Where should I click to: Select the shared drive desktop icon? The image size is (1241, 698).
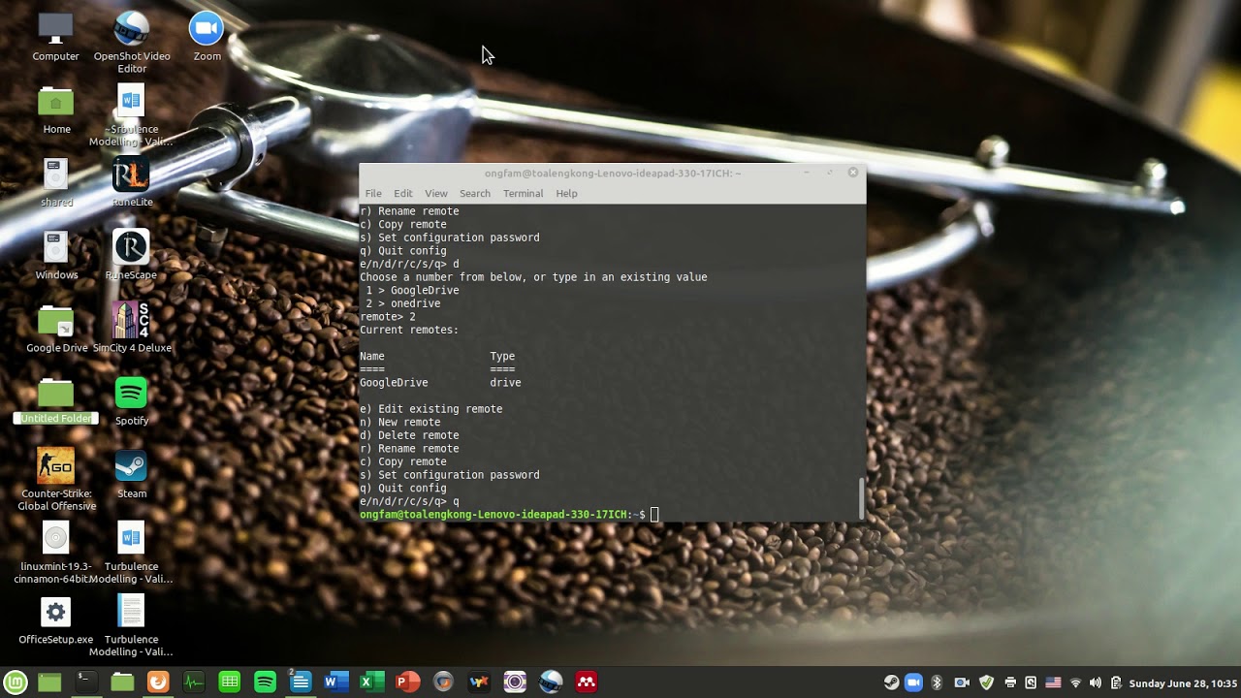[x=55, y=182]
